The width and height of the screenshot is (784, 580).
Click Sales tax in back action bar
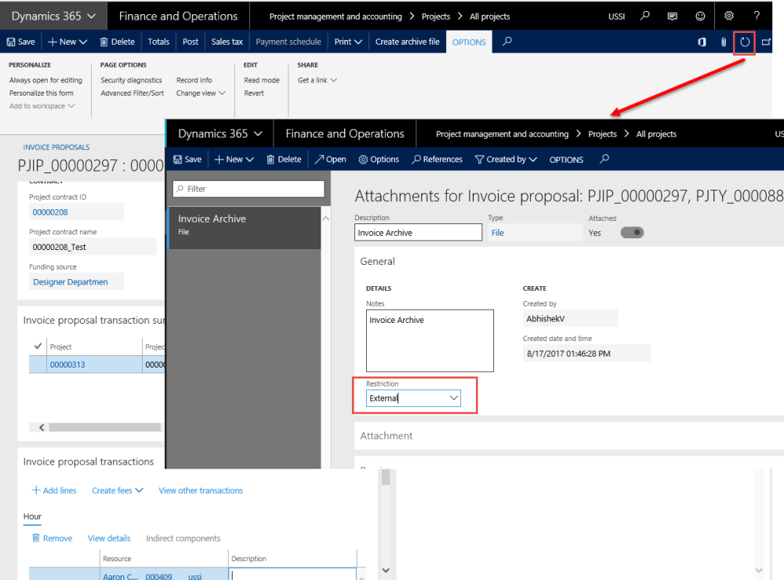[227, 42]
